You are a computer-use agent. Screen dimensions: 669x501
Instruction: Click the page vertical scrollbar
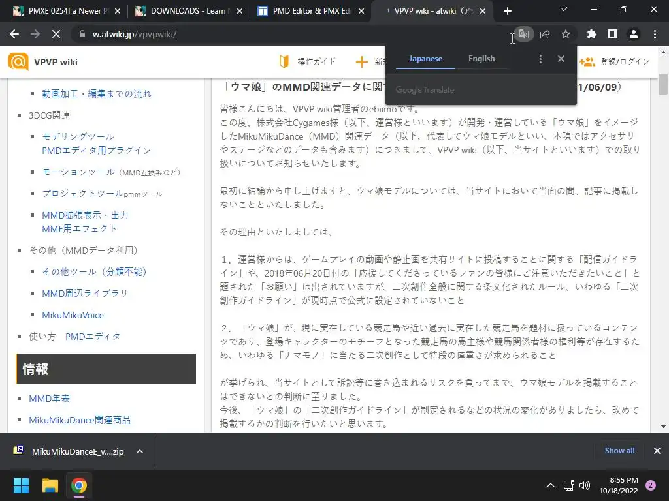coord(663,84)
